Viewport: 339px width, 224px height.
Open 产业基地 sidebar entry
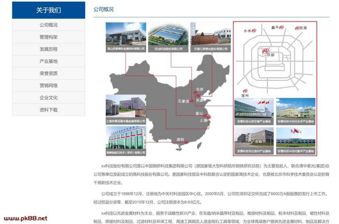coord(49,61)
